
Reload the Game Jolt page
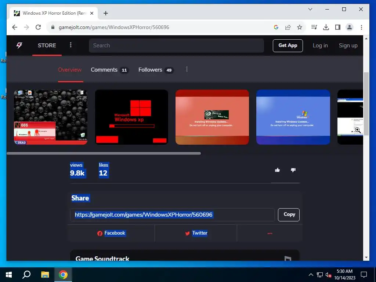[x=38, y=27]
